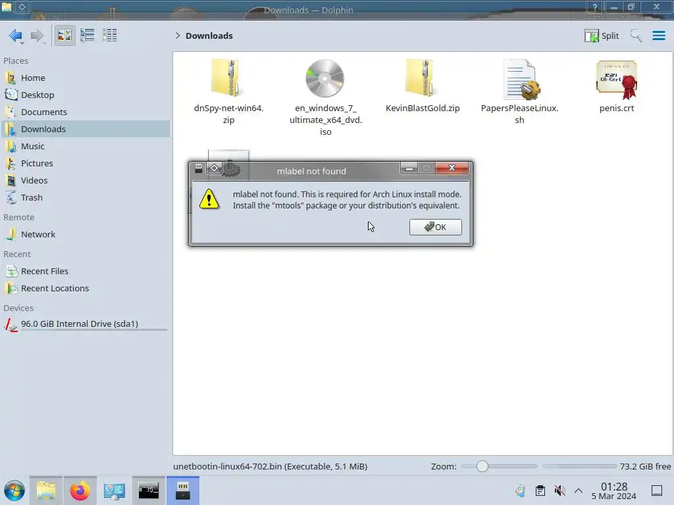Screen dimensions: 674x505
Task: Open the search magnifier in Dolphin
Action: [x=636, y=36]
